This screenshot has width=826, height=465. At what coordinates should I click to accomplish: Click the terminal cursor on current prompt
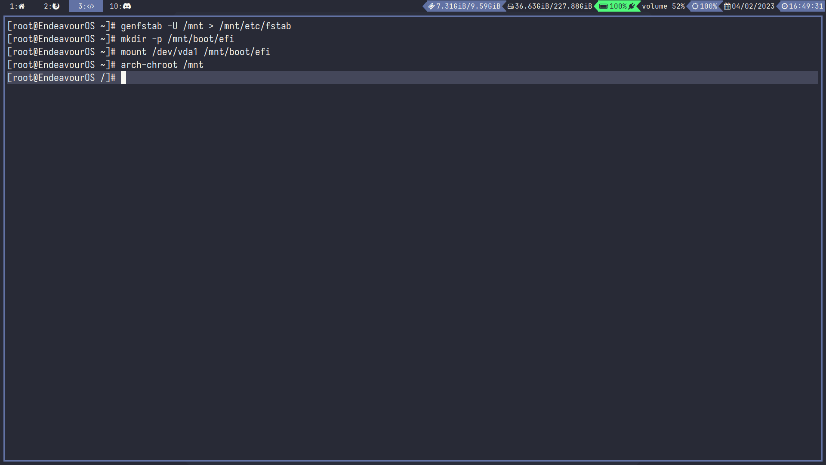pos(123,77)
